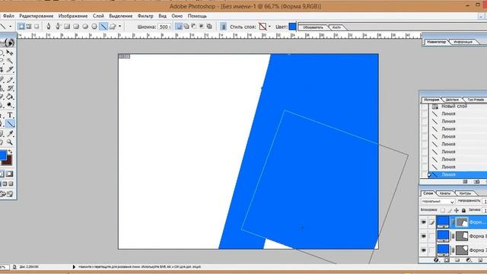Open the Выделение menu
This screenshot has height=274, width=487.
(120, 16)
